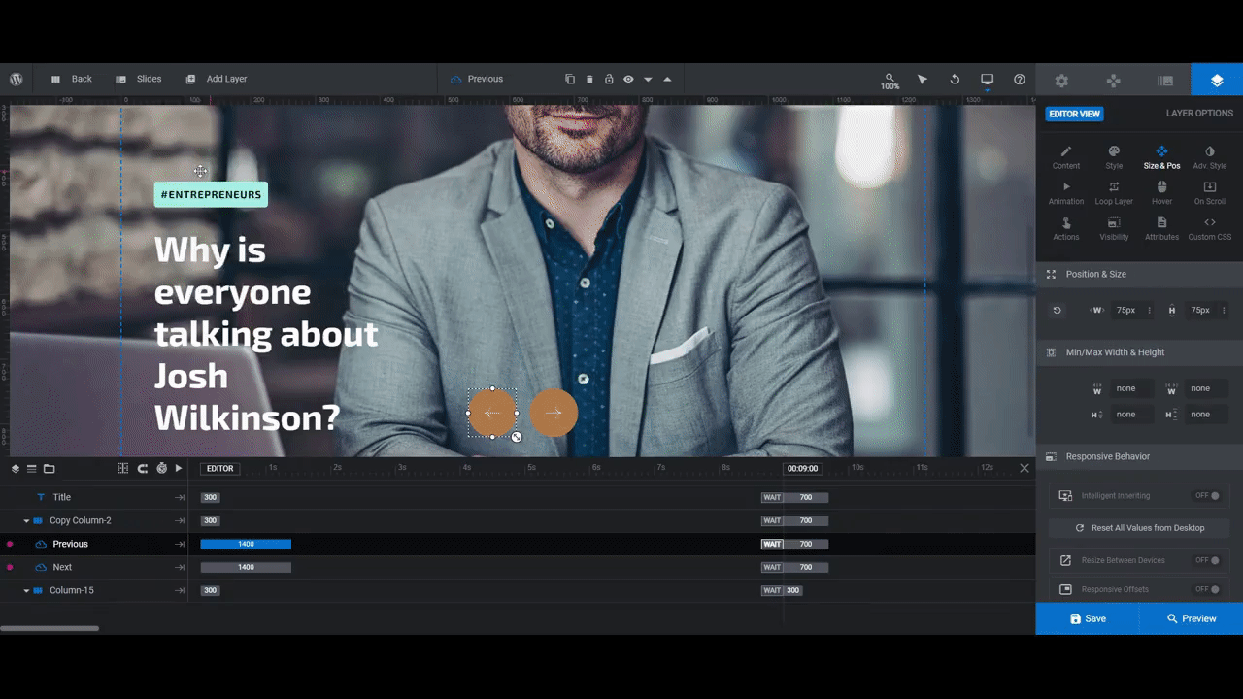Open the Slide Options tab
This screenshot has width=1243, height=699.
click(1165, 81)
